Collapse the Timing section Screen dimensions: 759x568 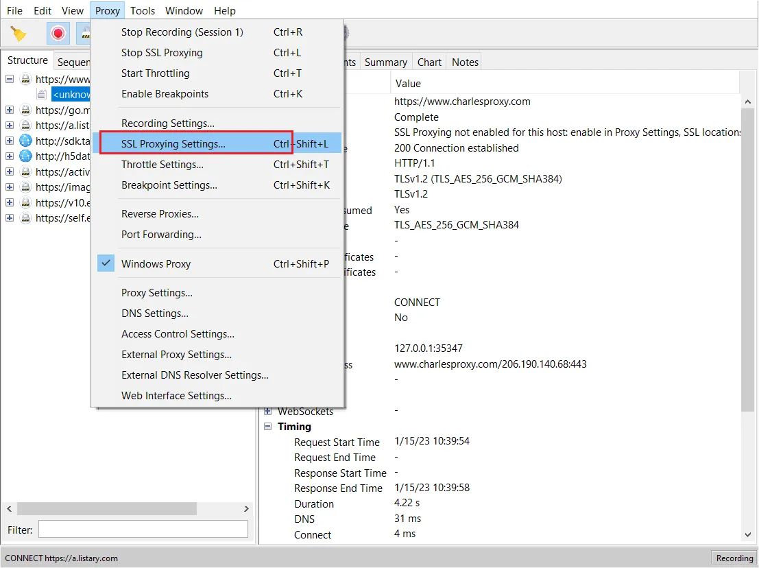click(267, 427)
